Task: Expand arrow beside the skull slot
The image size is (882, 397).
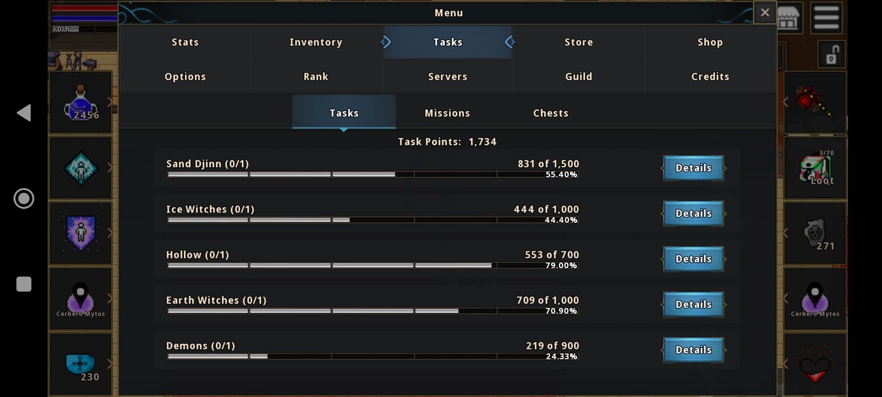Action: 786,233
